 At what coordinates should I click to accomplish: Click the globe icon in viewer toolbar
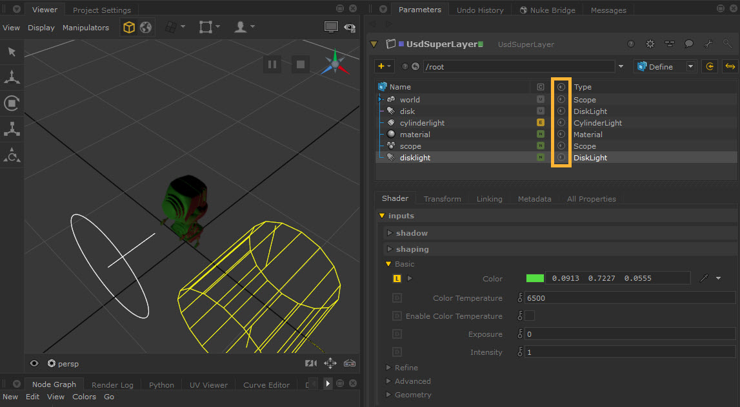(146, 27)
